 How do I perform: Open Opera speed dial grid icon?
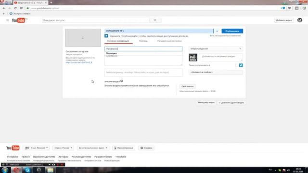(21, 8)
